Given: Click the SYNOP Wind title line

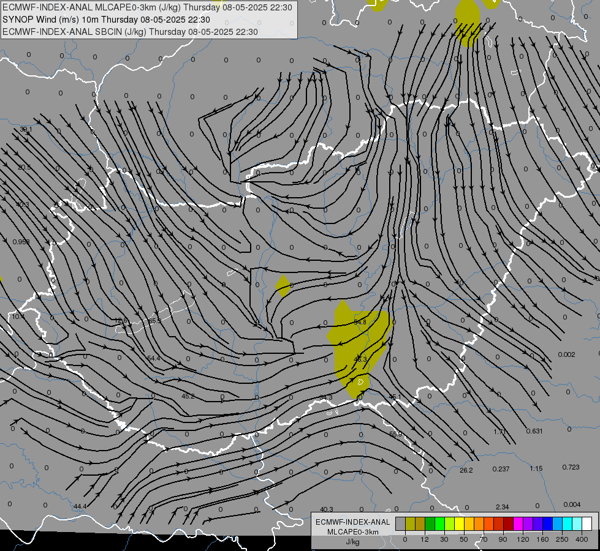Looking at the screenshot, I should tap(106, 20).
